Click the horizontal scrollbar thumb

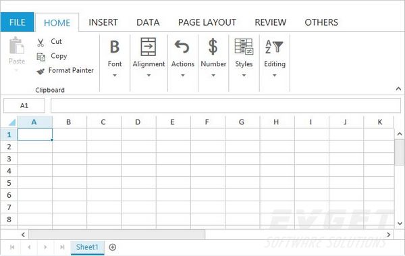(117, 234)
